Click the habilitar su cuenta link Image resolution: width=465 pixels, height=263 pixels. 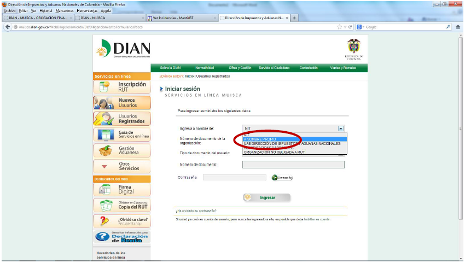click(317, 219)
